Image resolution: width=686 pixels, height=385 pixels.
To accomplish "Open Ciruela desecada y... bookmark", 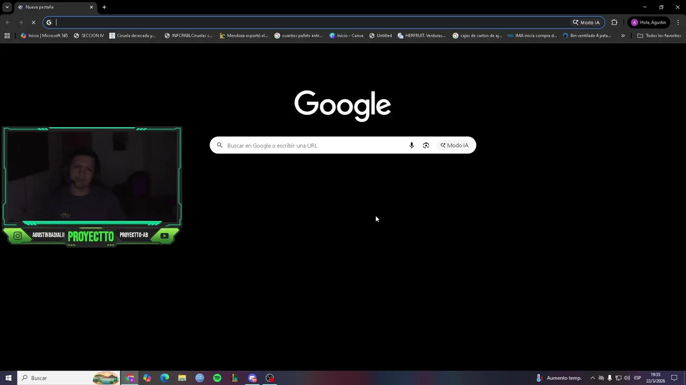I will 132,36.
